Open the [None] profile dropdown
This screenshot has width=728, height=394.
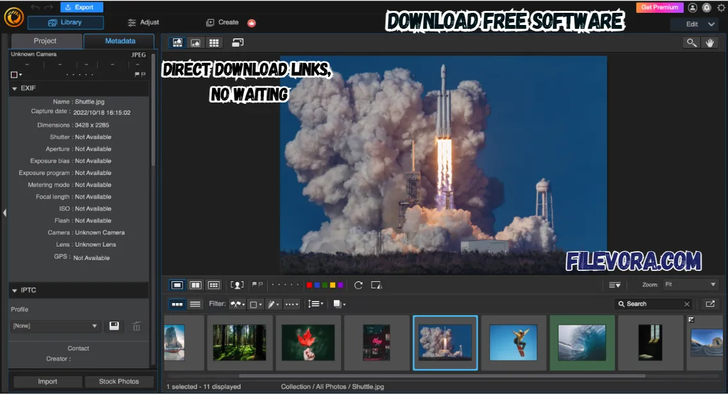(x=55, y=326)
